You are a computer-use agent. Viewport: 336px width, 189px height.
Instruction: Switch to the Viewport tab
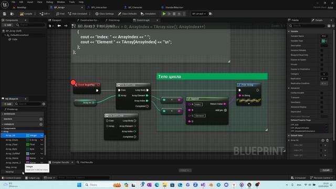(56, 20)
